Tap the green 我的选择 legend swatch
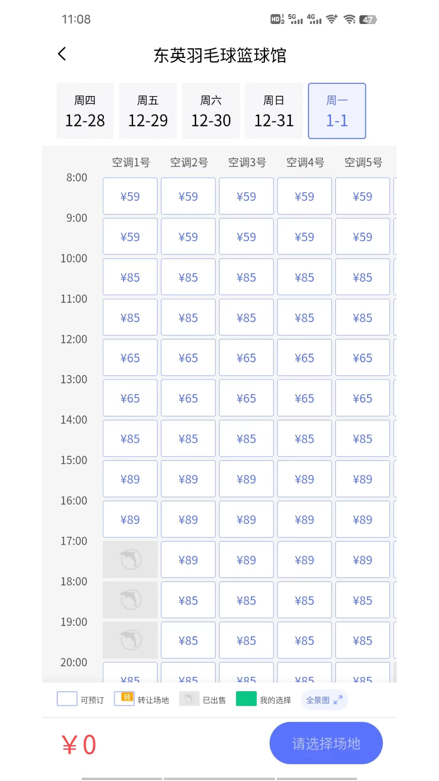The image size is (439, 781). click(x=246, y=699)
